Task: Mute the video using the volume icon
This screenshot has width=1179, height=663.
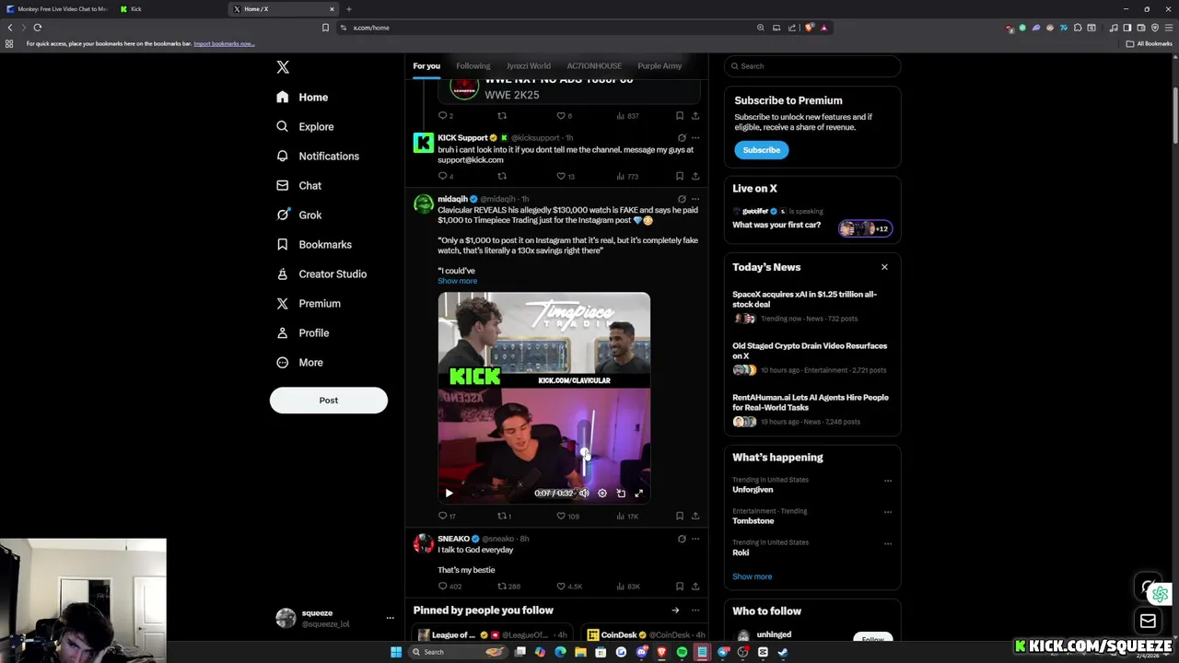Action: (584, 494)
